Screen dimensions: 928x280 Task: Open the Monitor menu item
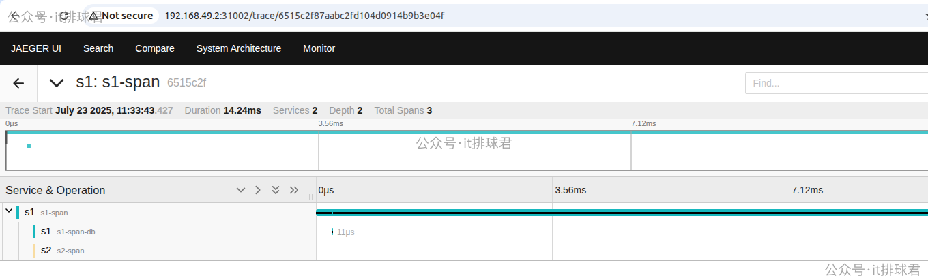coord(319,48)
